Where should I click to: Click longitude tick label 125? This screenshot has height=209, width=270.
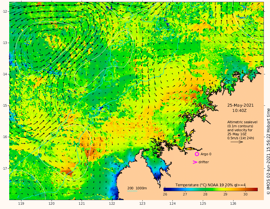pos(203,204)
